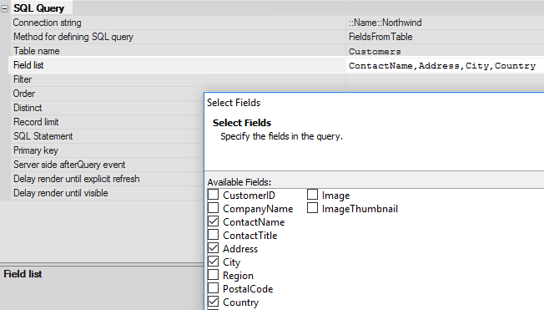This screenshot has height=310, width=544.
Task: Select the SQL Statement property row
Action: click(107, 136)
